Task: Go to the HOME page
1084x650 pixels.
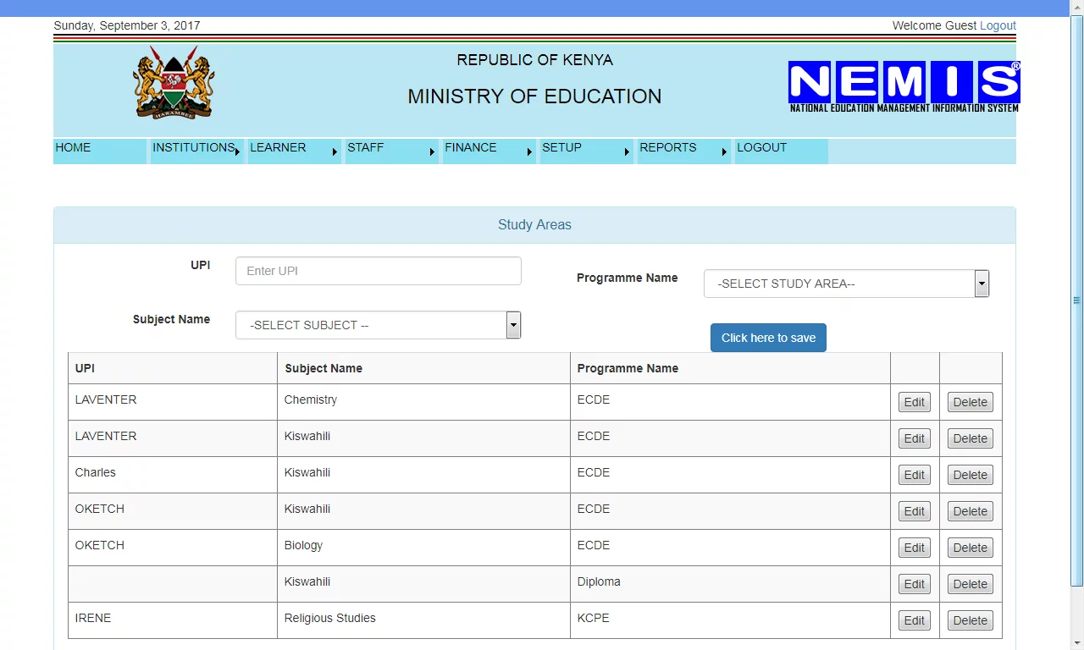Action: pyautogui.click(x=99, y=148)
